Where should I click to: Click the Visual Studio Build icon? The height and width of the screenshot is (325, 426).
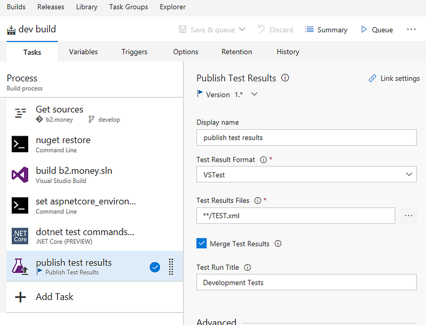(x=20, y=174)
